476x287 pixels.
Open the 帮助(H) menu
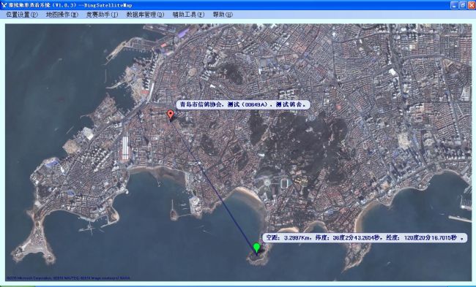pos(223,15)
